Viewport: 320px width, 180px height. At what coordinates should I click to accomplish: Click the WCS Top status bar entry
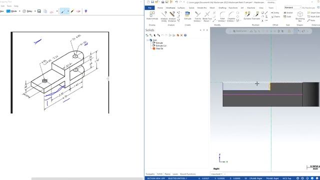click(x=286, y=178)
